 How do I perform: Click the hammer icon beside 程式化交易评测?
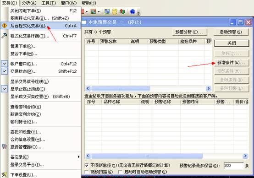click(x=5, y=36)
